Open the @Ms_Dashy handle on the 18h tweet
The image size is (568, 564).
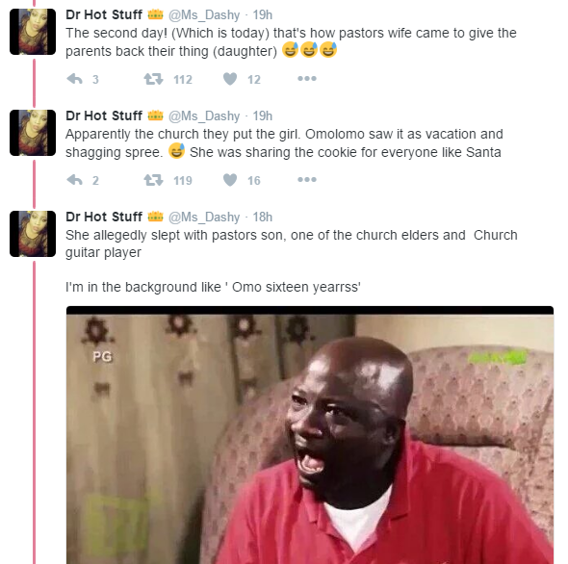[x=204, y=218]
